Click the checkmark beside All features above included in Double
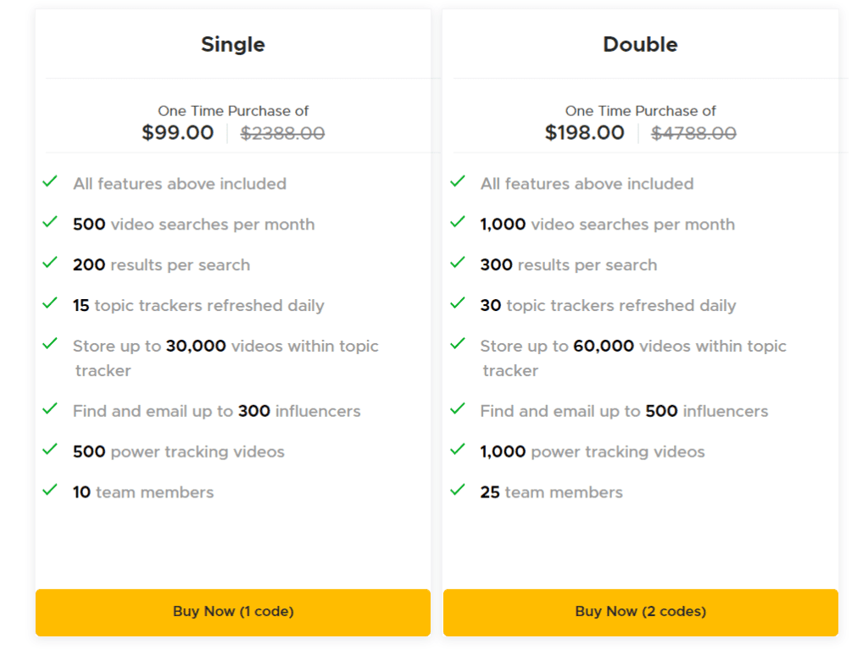The height and width of the screenshot is (655, 868). tap(458, 181)
